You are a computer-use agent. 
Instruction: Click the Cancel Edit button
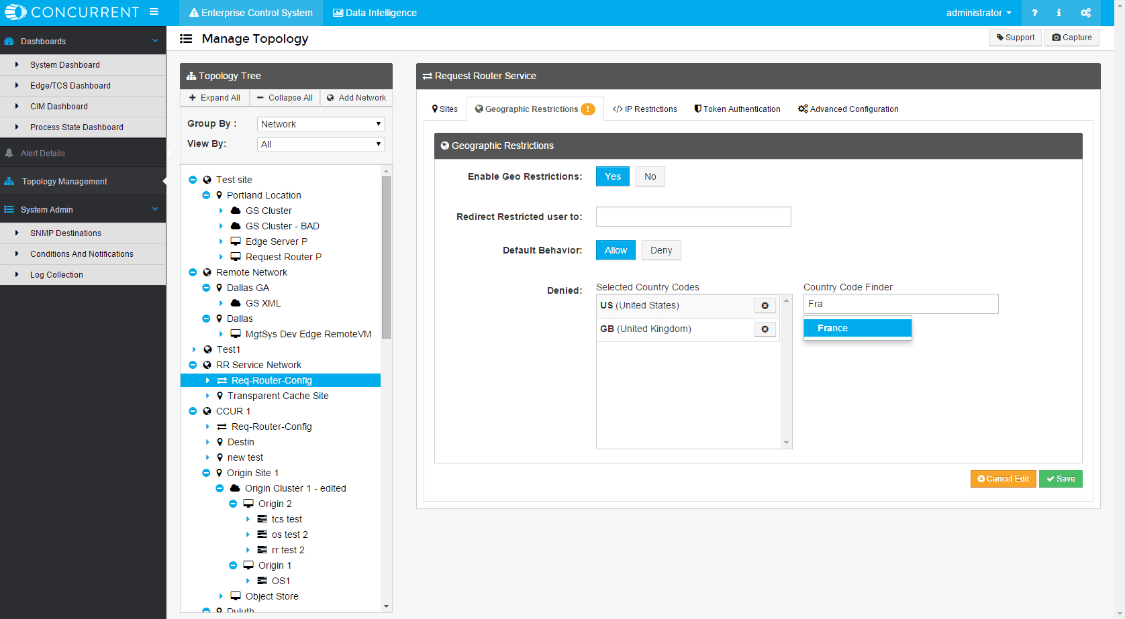[x=1004, y=479]
